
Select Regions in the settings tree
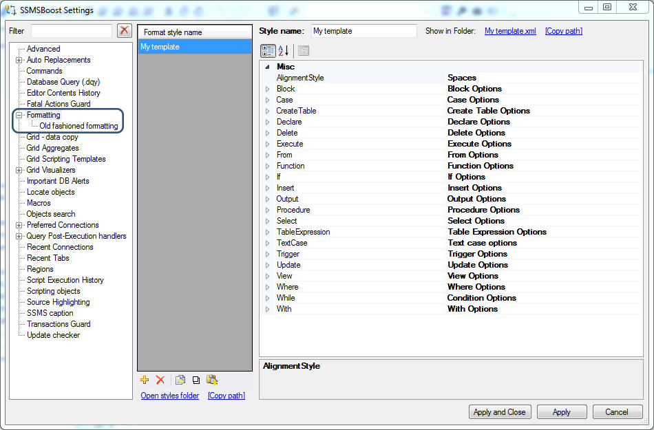pyautogui.click(x=40, y=269)
